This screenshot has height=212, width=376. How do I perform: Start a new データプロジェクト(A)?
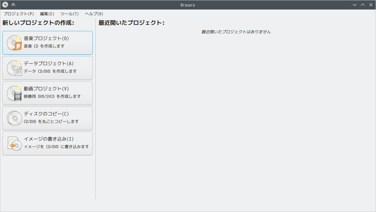[48, 68]
